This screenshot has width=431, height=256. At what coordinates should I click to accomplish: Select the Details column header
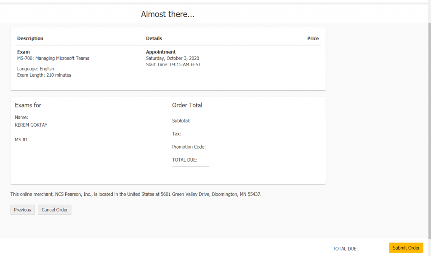[x=154, y=38]
